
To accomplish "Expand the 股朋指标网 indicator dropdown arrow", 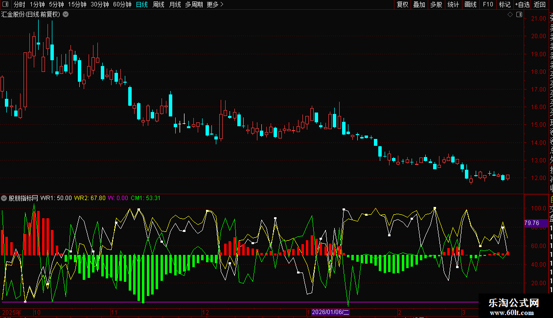I will (4, 198).
